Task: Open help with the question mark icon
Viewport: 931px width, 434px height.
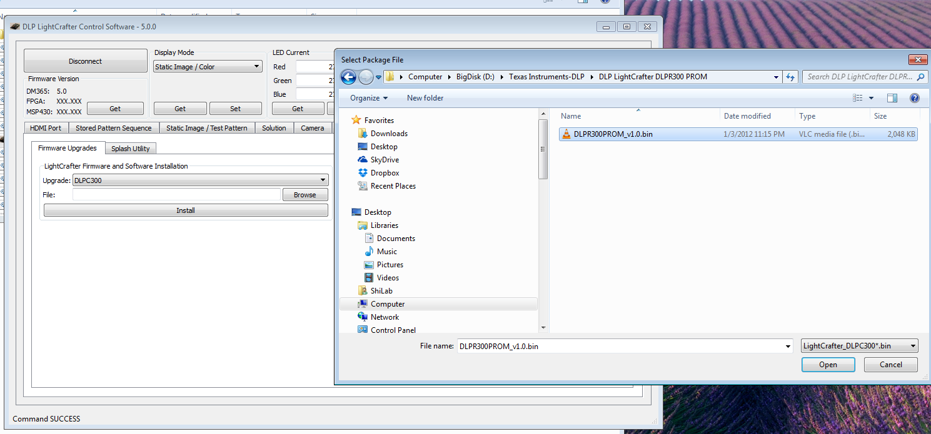Action: coord(914,98)
